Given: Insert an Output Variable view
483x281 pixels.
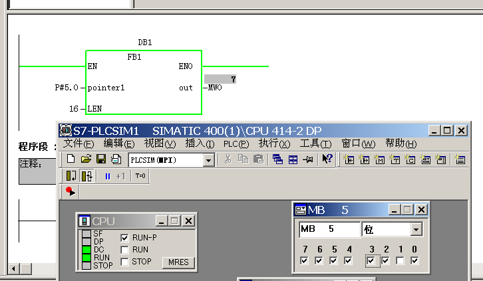Looking at the screenshot, I should 364,159.
